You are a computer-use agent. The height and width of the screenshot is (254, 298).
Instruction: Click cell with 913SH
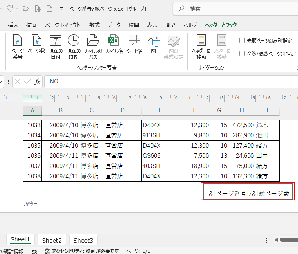160,135
